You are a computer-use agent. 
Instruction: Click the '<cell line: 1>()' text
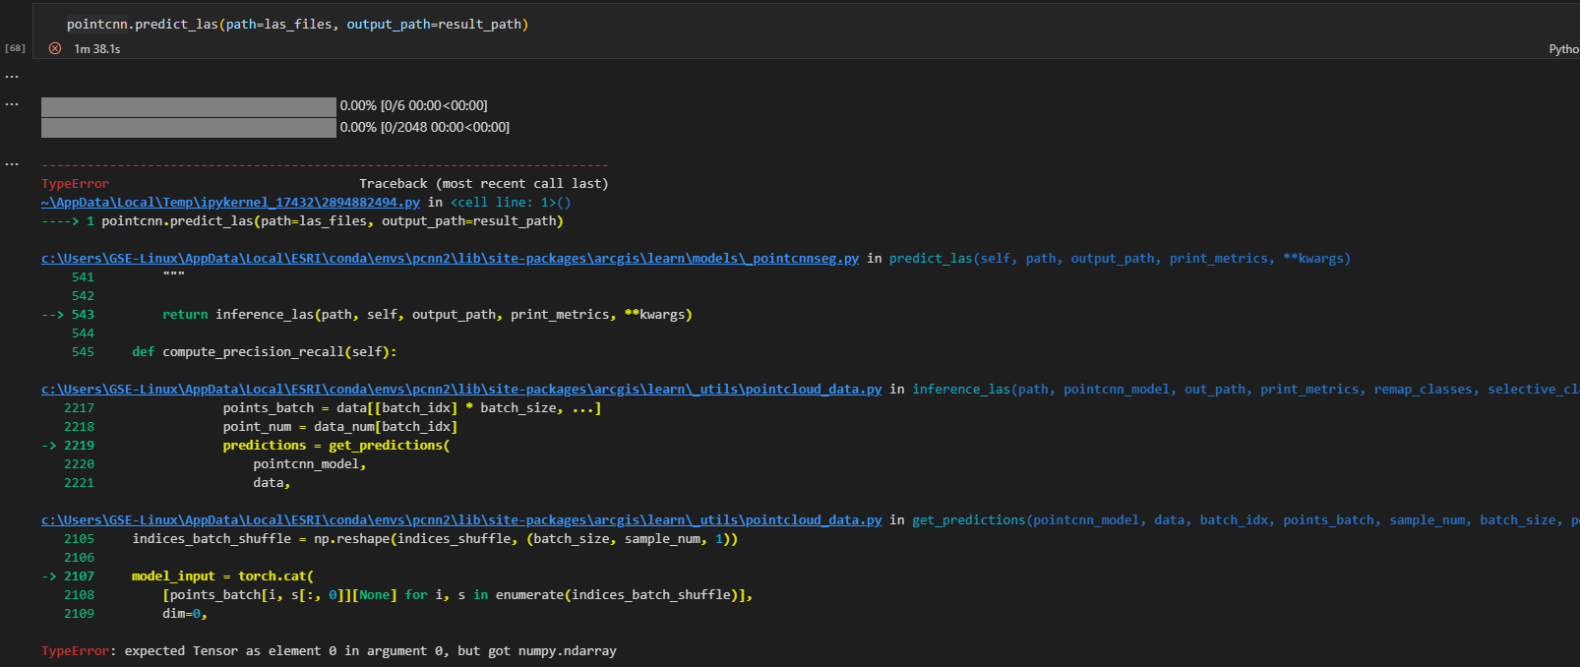511,202
